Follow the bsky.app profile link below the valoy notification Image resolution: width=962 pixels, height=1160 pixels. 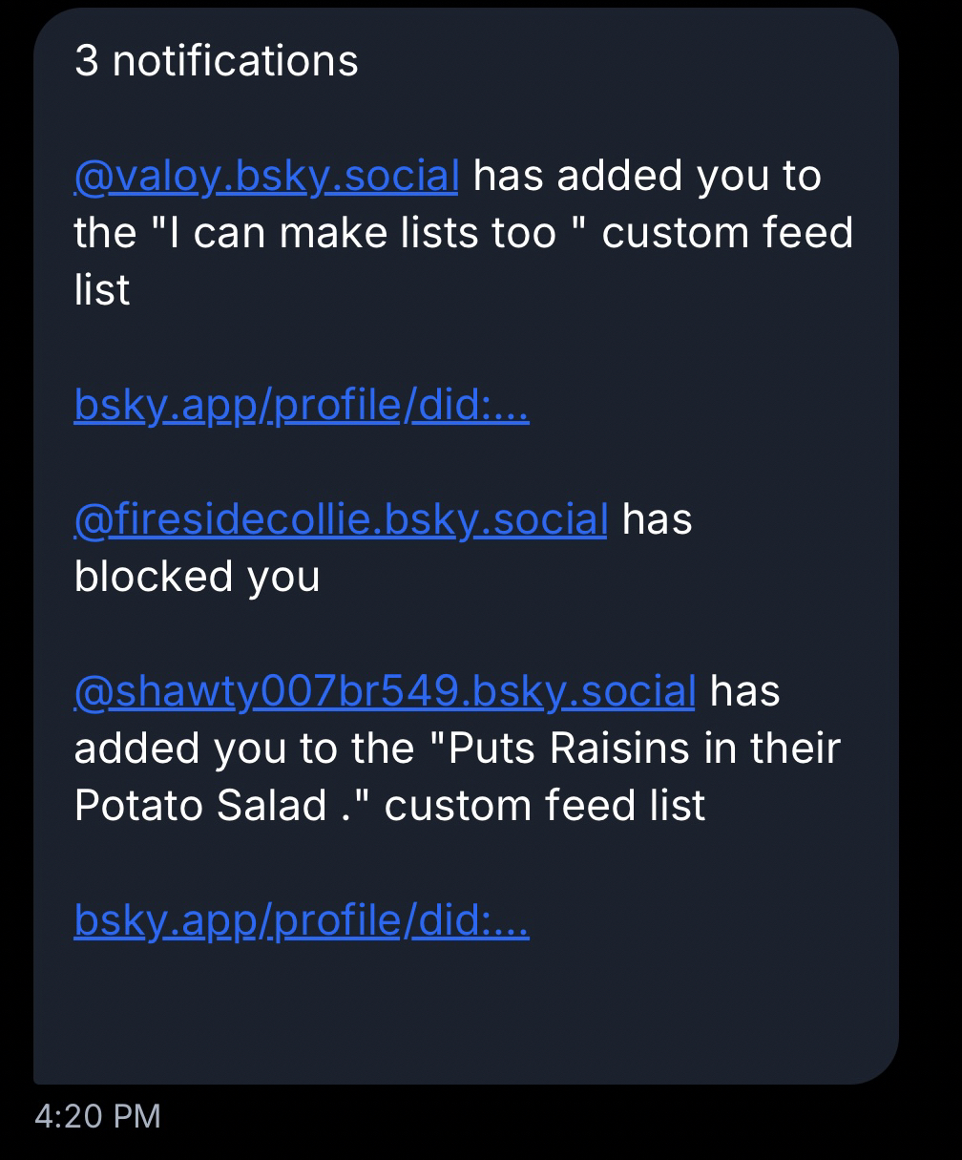[301, 407]
